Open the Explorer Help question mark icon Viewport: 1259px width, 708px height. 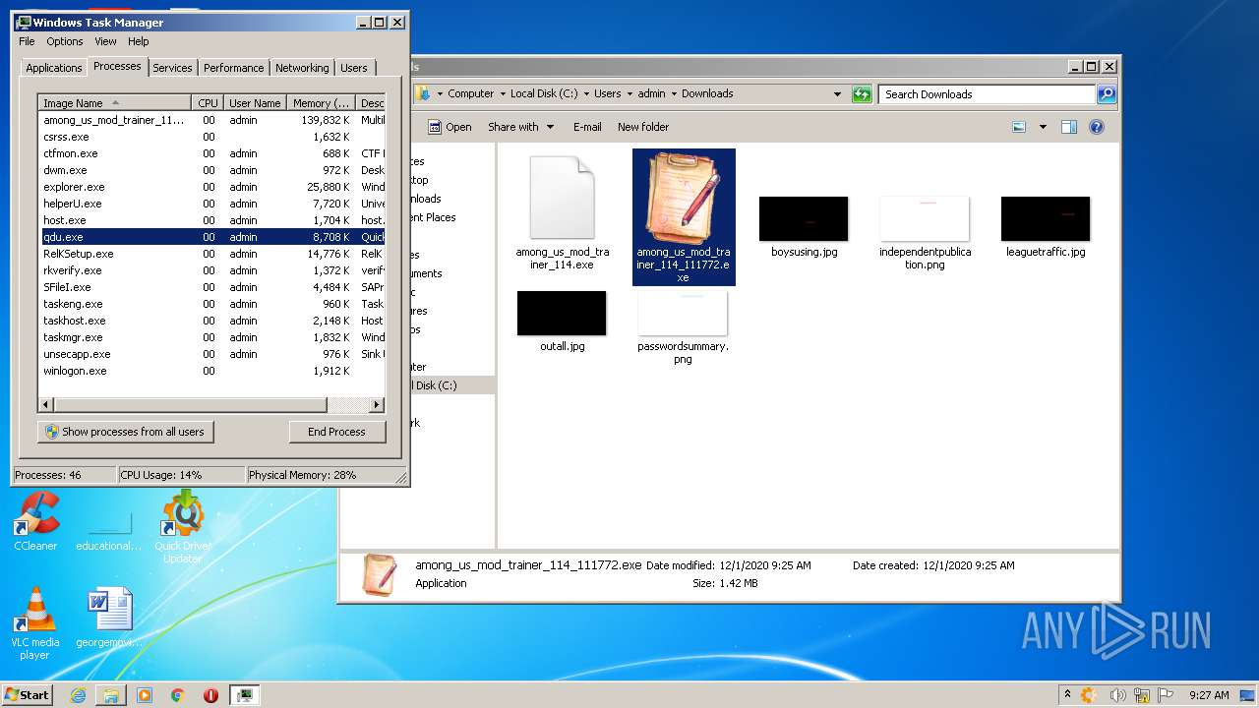point(1097,127)
